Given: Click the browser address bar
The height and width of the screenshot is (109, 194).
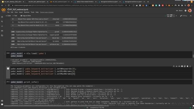Looking at the screenshot, I should coord(69,5).
